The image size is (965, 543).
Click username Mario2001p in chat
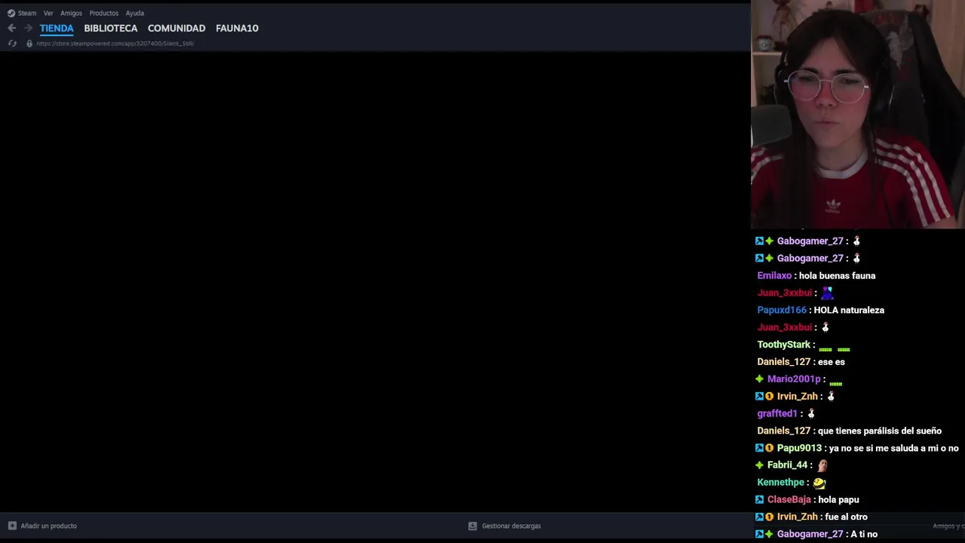coord(794,379)
